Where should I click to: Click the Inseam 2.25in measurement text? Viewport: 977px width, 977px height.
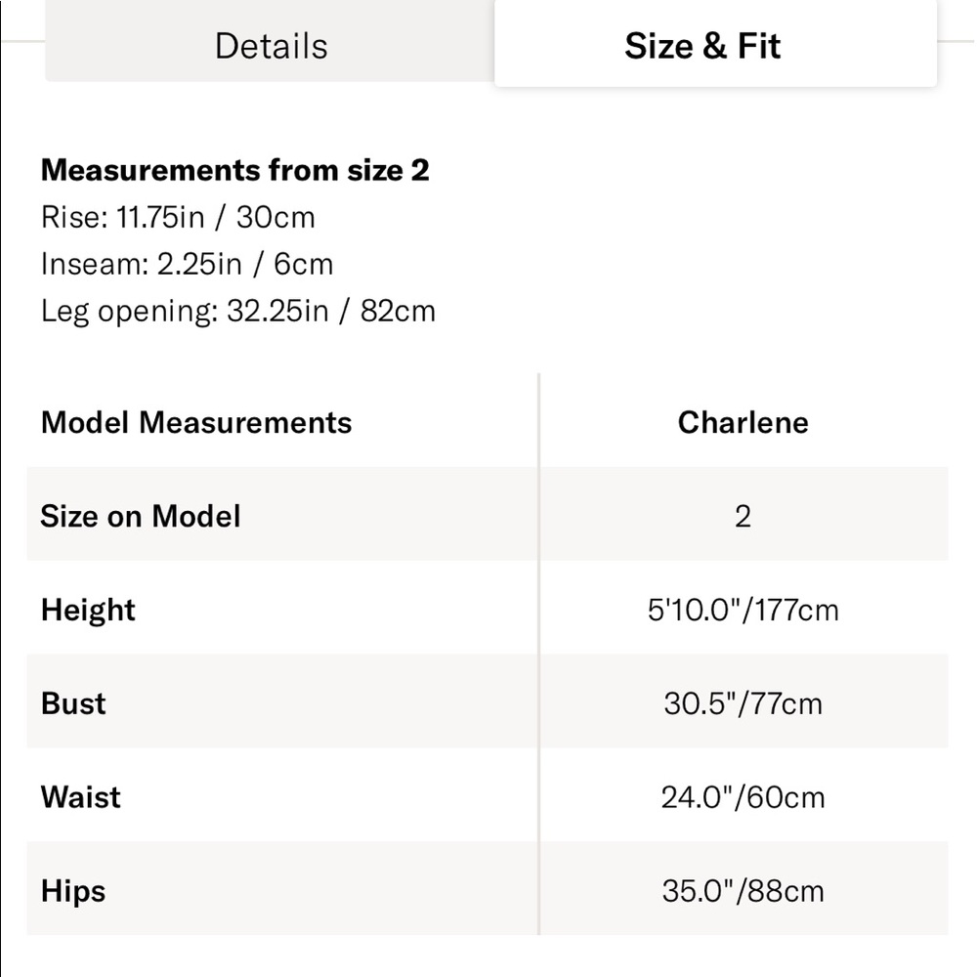[x=187, y=264]
